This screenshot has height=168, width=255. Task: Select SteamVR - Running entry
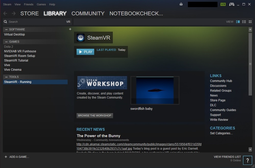click(35, 82)
